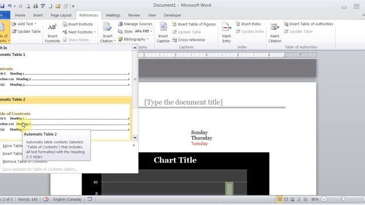365x205 pixels.
Task: Click the document title placeholder text
Action: click(184, 102)
